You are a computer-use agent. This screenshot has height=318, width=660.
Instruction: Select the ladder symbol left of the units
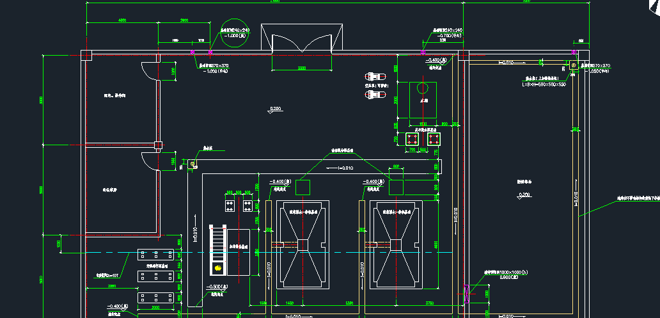click(x=218, y=246)
